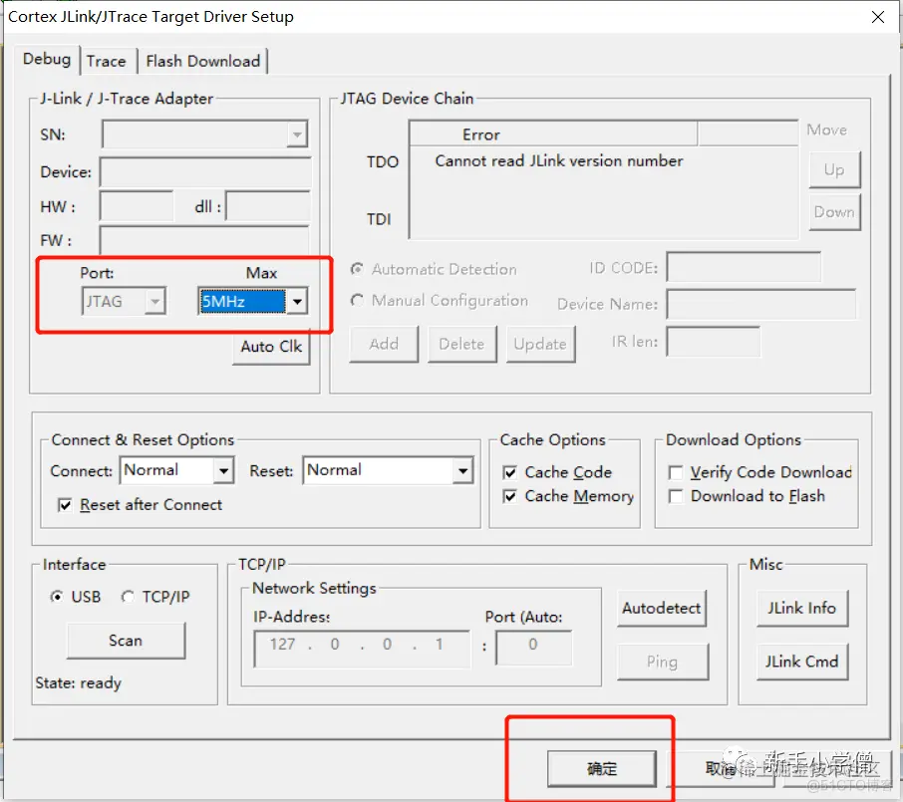Select the USB interface radio button
Screen dimensions: 903x802
57,597
